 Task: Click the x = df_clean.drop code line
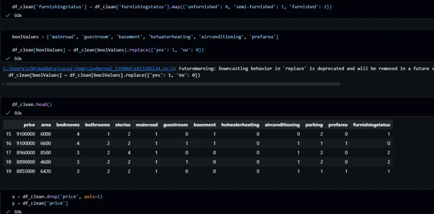tap(57, 196)
